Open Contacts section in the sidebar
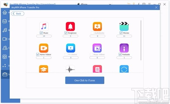The height and width of the screenshot is (104, 170). click(x=5, y=48)
